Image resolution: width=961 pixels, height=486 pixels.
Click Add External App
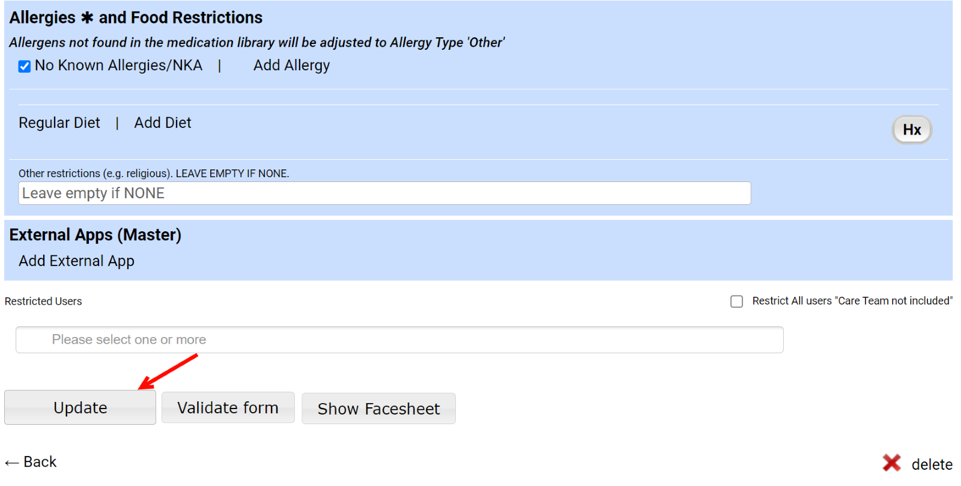point(76,261)
